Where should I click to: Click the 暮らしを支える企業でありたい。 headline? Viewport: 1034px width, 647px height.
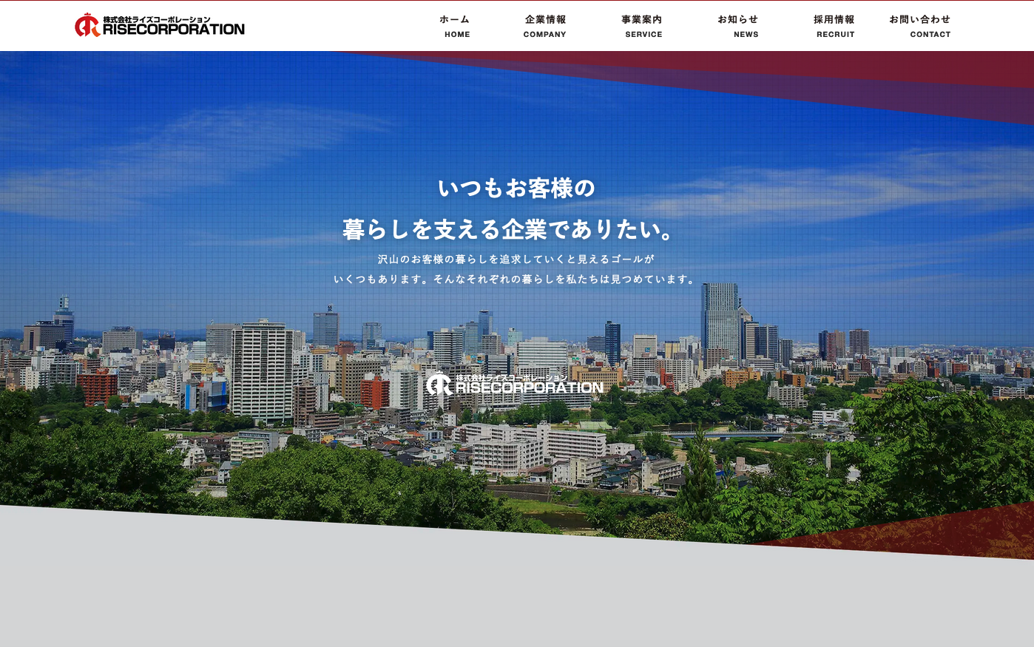[x=509, y=229]
